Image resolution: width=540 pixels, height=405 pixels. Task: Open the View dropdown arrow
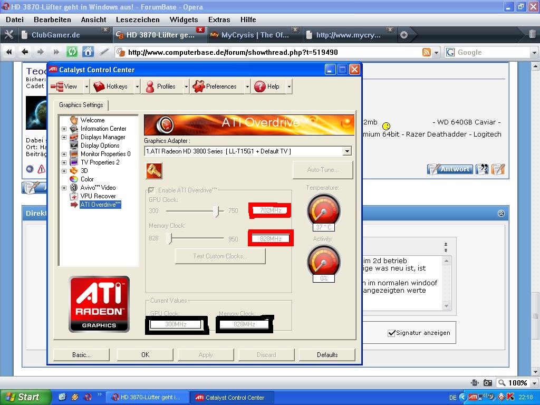pos(86,86)
